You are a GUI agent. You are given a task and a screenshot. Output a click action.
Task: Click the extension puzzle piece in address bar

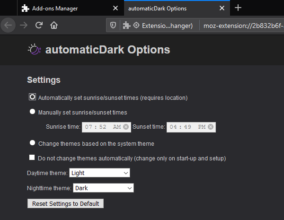126,25
